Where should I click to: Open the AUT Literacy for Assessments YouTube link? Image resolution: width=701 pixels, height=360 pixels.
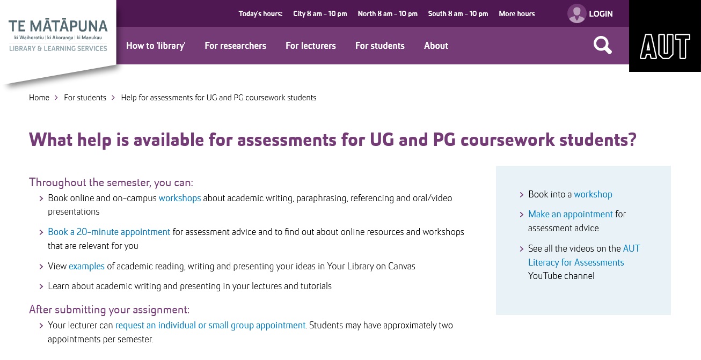point(576,255)
